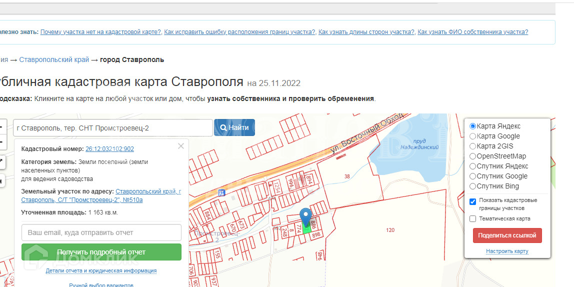Open link on fixing parcel boundary errors
The image size is (574, 287).
point(240,32)
